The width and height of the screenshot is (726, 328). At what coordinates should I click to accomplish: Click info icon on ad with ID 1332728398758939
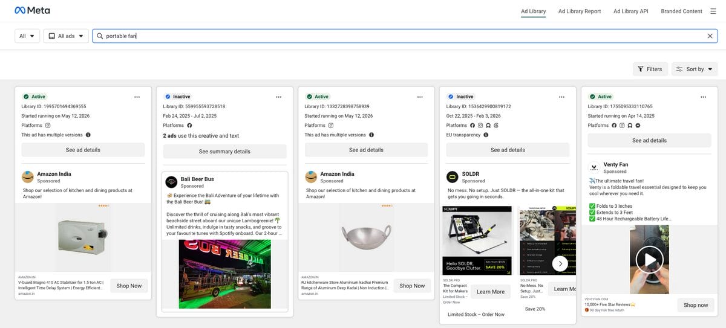coord(371,135)
